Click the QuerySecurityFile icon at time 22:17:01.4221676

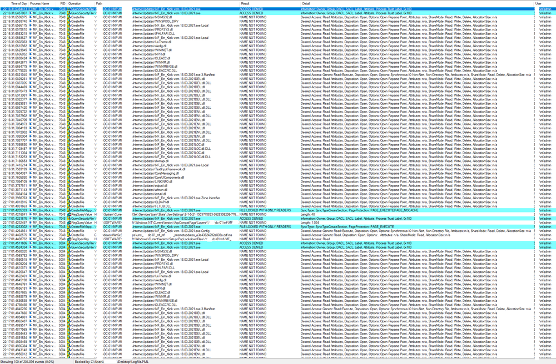click(69, 219)
